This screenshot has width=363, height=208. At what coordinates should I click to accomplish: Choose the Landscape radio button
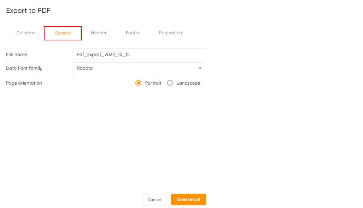[170, 83]
